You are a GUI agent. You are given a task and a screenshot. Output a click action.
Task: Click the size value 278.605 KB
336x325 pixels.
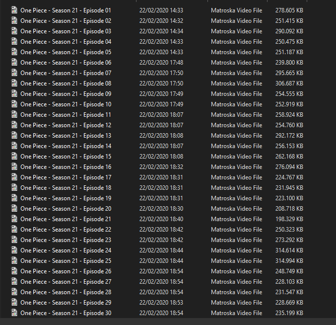pos(289,10)
